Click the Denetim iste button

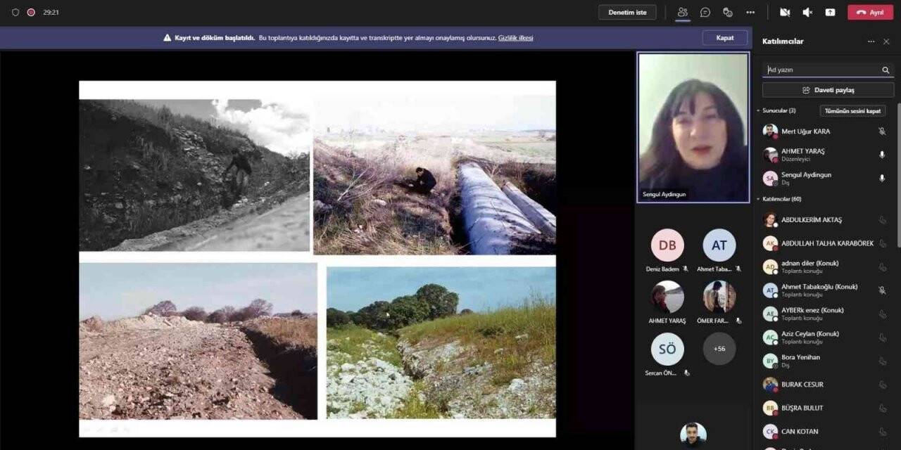point(627,12)
